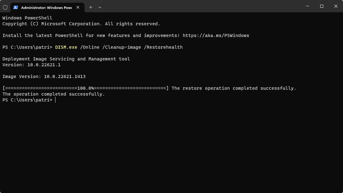Click the Deployment Image Servicing and Management line
This screenshot has height=193, width=343.
66,59
